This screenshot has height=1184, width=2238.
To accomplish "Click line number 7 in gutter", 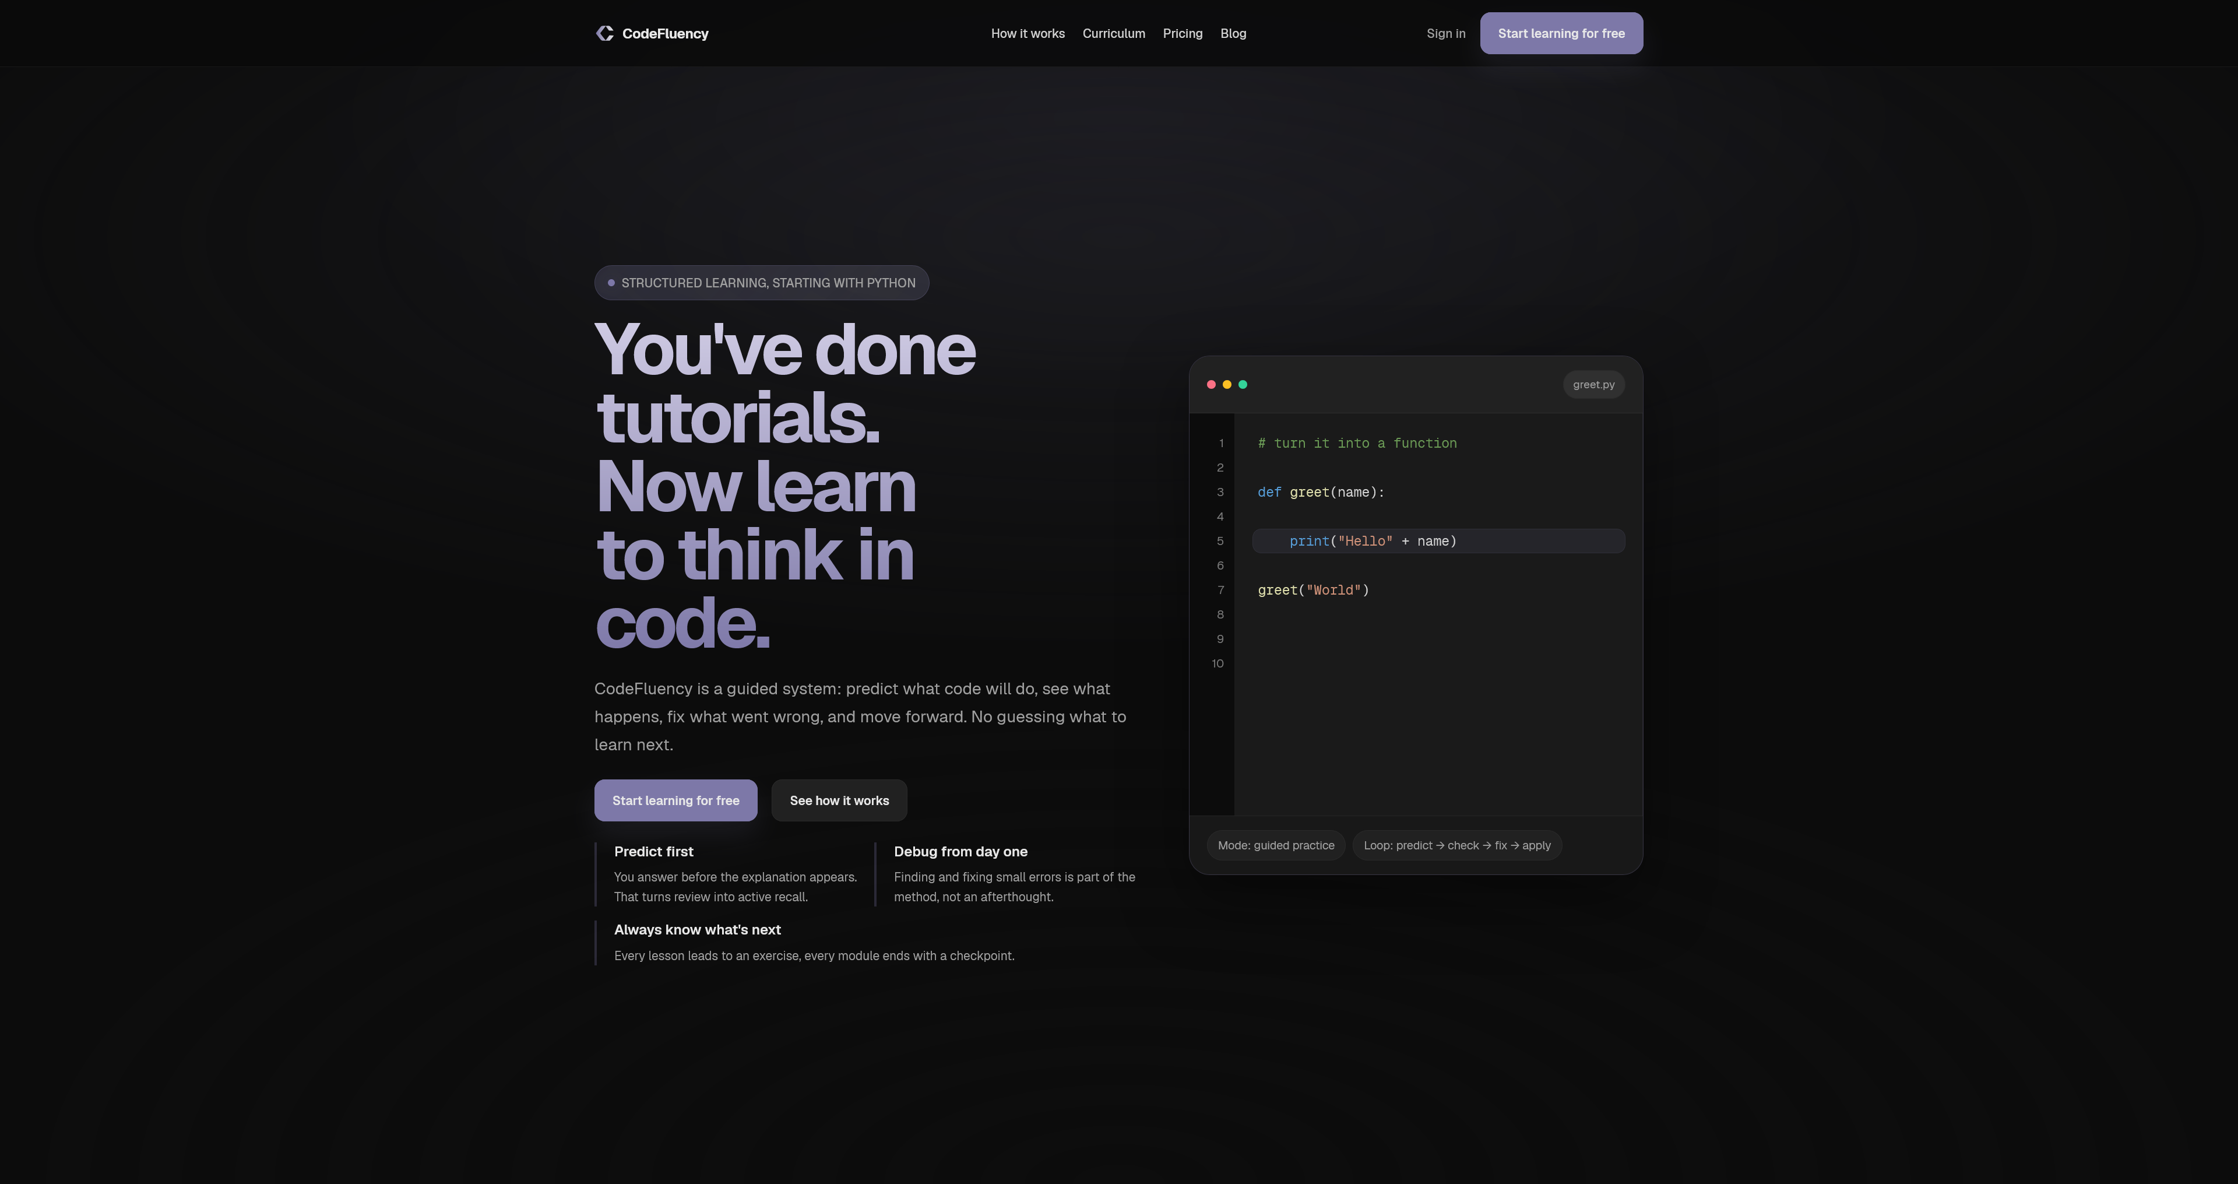I will (x=1220, y=591).
